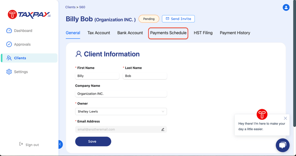Click the First Name input field
The height and width of the screenshot is (156, 296).
[x=97, y=76]
